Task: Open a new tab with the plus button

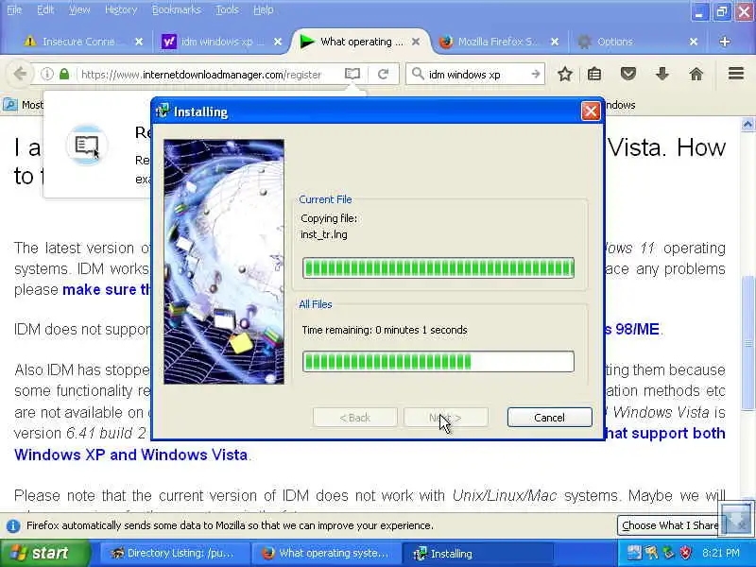Action: click(724, 42)
